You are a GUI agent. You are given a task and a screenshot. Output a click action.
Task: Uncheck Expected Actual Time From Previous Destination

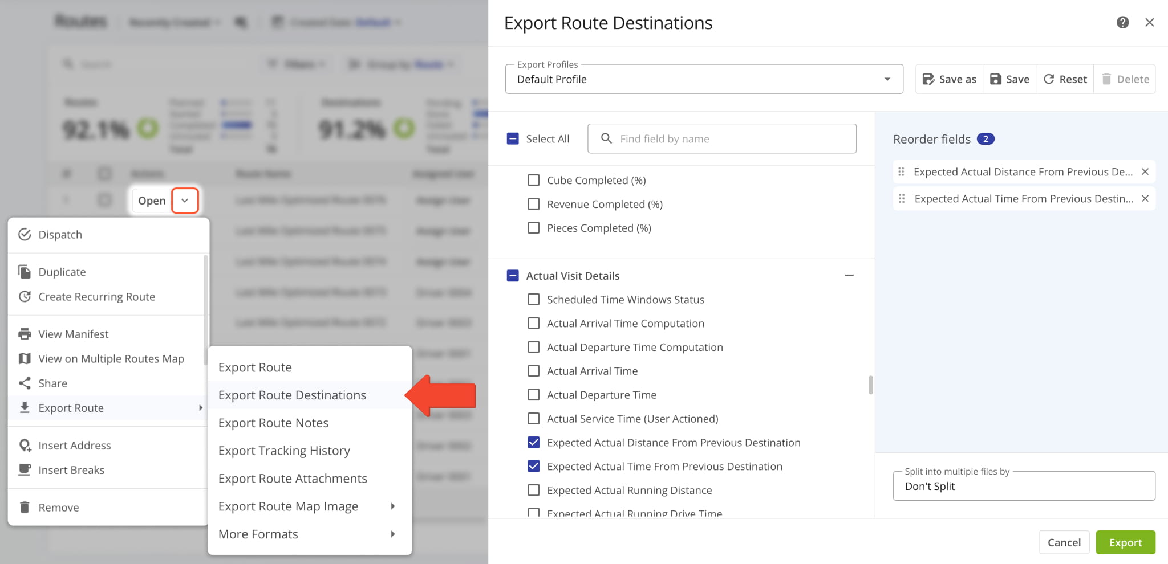coord(533,466)
